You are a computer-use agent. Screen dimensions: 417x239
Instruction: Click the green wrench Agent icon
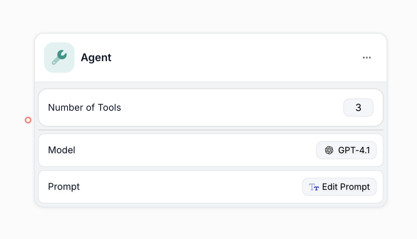(x=59, y=58)
